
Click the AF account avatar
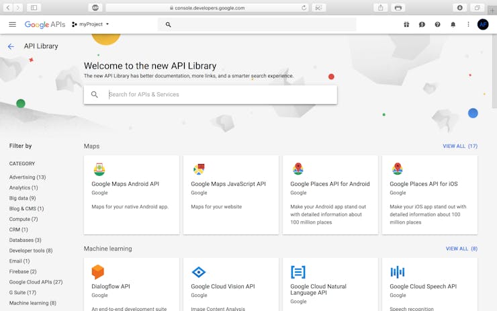483,24
